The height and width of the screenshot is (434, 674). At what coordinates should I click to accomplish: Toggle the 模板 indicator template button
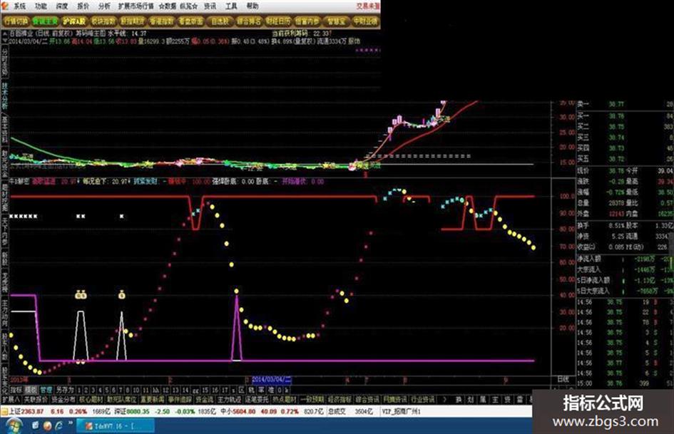tap(31, 390)
